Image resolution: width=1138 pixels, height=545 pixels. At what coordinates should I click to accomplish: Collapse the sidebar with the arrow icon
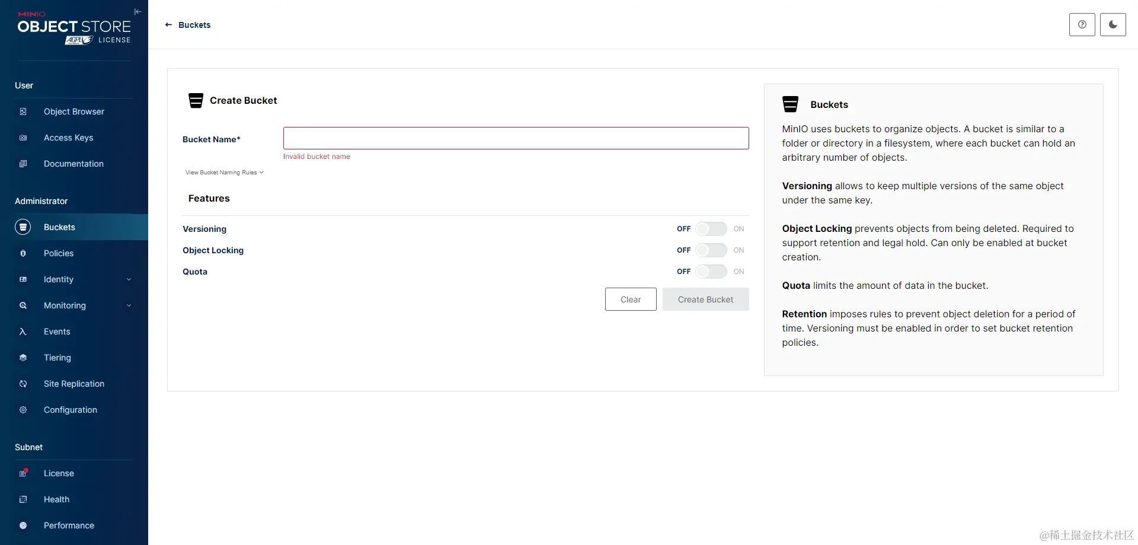pyautogui.click(x=138, y=12)
